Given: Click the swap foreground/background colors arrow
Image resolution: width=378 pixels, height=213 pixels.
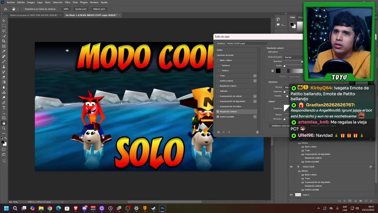Looking at the screenshot, I should [6, 138].
